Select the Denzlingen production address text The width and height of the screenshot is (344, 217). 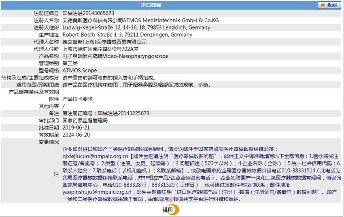[127, 35]
